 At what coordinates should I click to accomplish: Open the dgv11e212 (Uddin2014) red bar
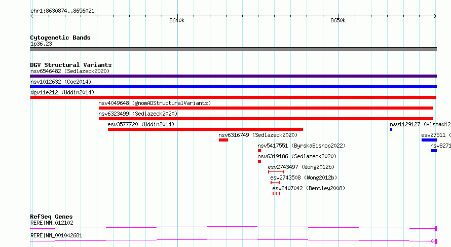tap(233, 97)
